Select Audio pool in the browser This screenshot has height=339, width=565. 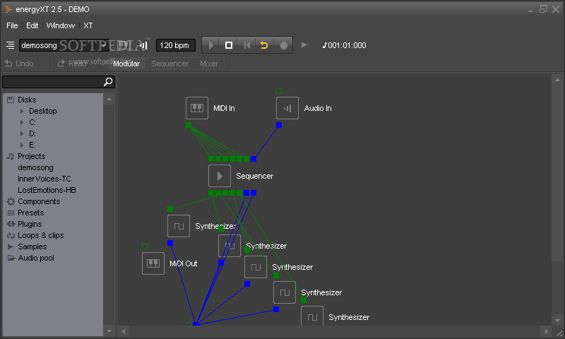click(x=36, y=258)
